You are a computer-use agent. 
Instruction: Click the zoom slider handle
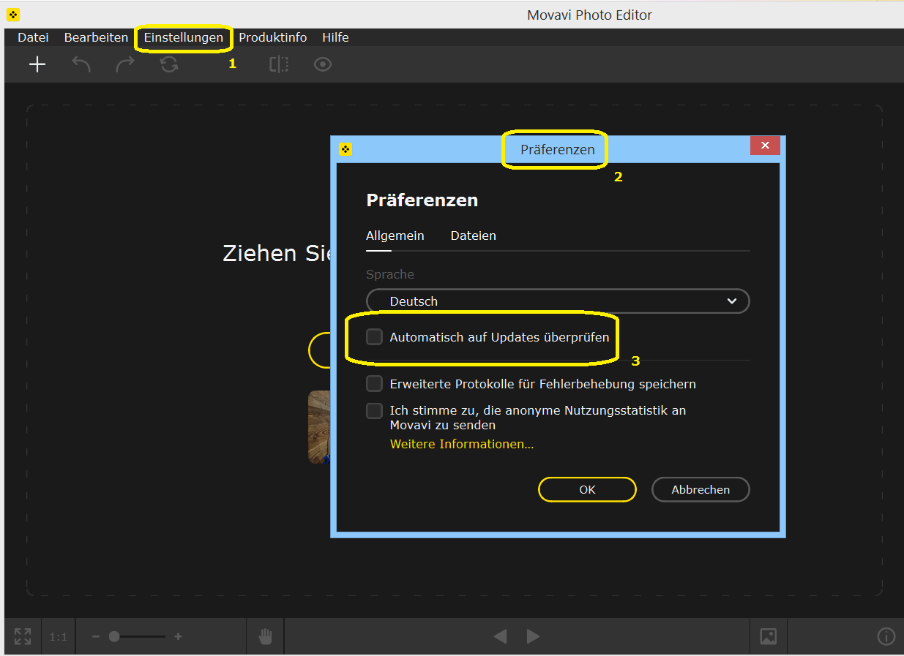pyautogui.click(x=114, y=637)
